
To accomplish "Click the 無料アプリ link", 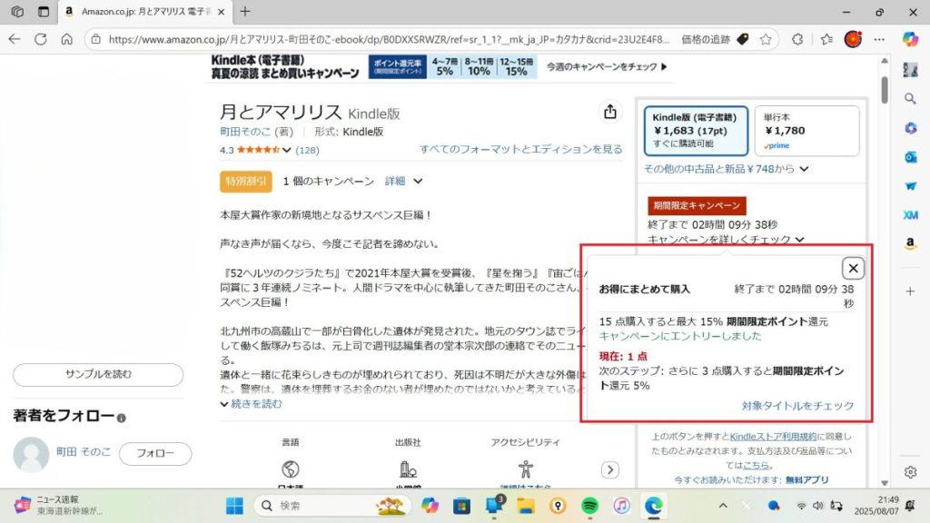I will click(x=806, y=479).
